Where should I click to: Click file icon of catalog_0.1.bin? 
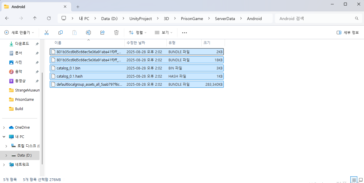53,68
